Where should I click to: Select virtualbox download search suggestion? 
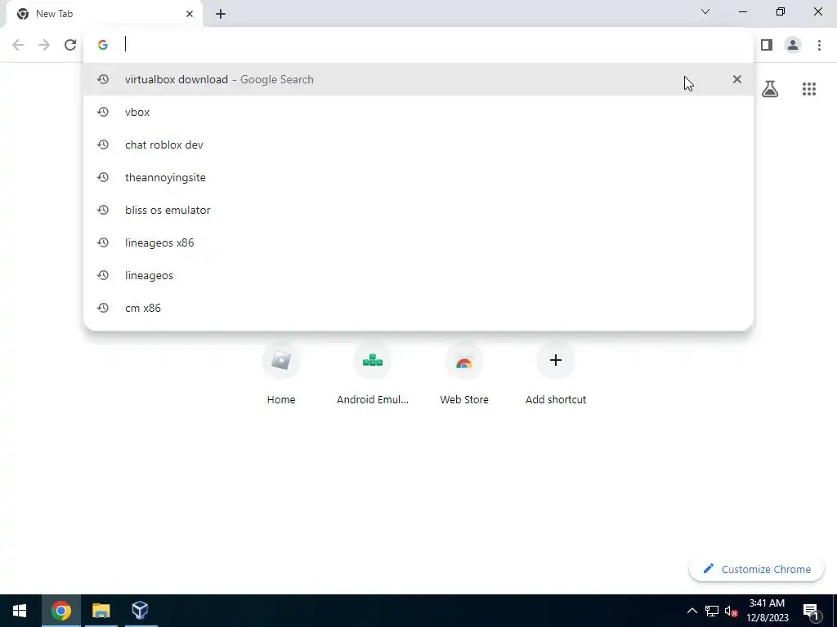(x=418, y=79)
